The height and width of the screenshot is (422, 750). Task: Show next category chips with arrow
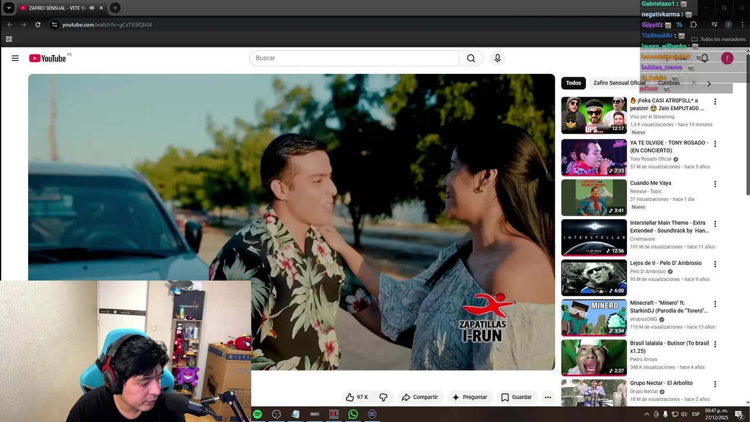709,84
